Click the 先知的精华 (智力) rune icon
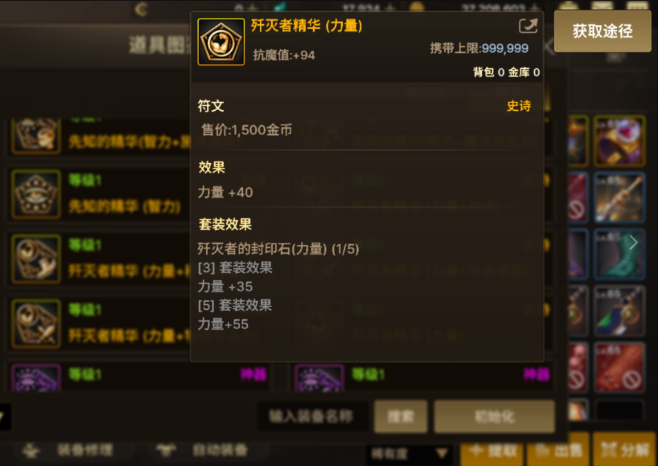 pyautogui.click(x=36, y=194)
